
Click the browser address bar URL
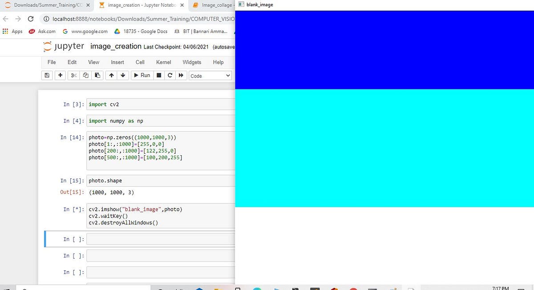click(x=133, y=19)
